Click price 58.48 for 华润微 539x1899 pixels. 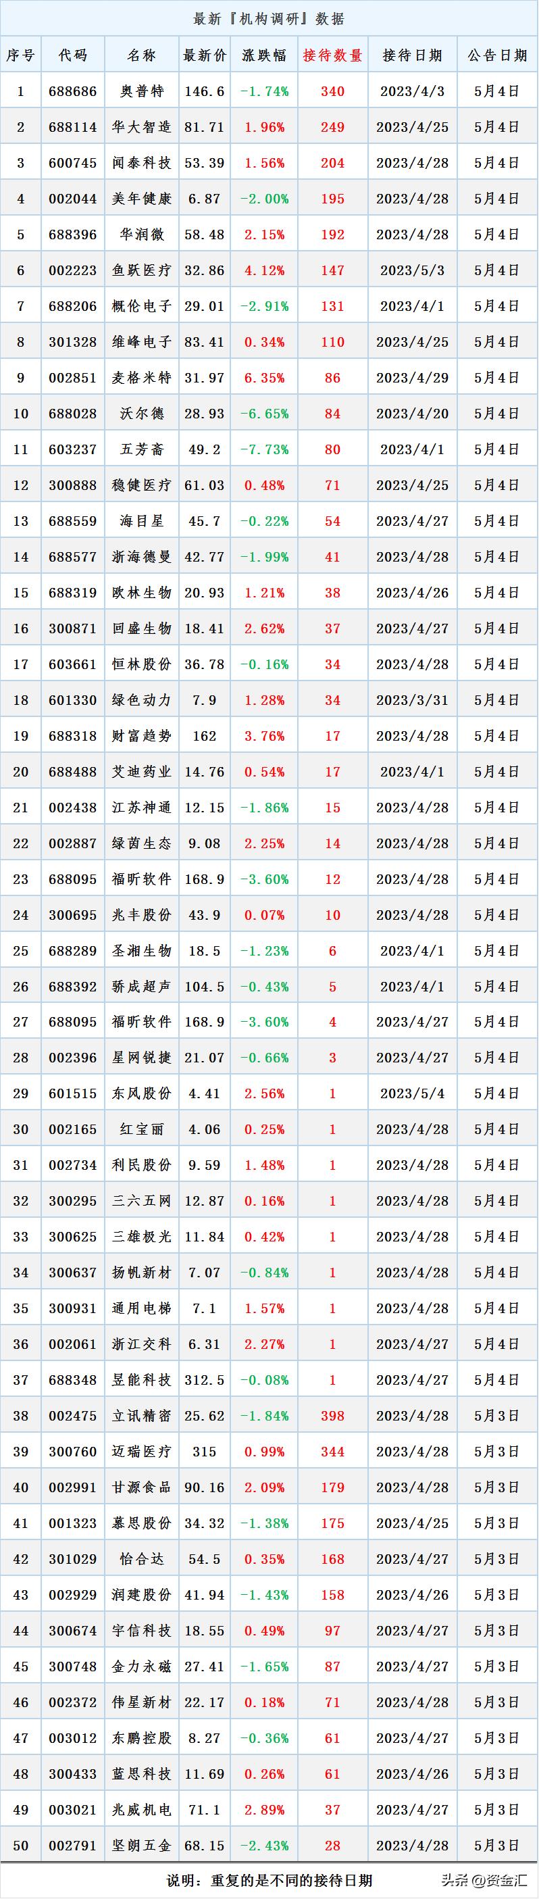pyautogui.click(x=204, y=235)
